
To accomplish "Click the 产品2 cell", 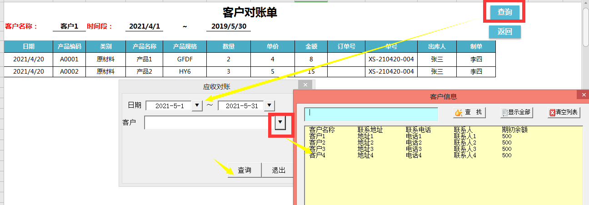I will [x=145, y=71].
